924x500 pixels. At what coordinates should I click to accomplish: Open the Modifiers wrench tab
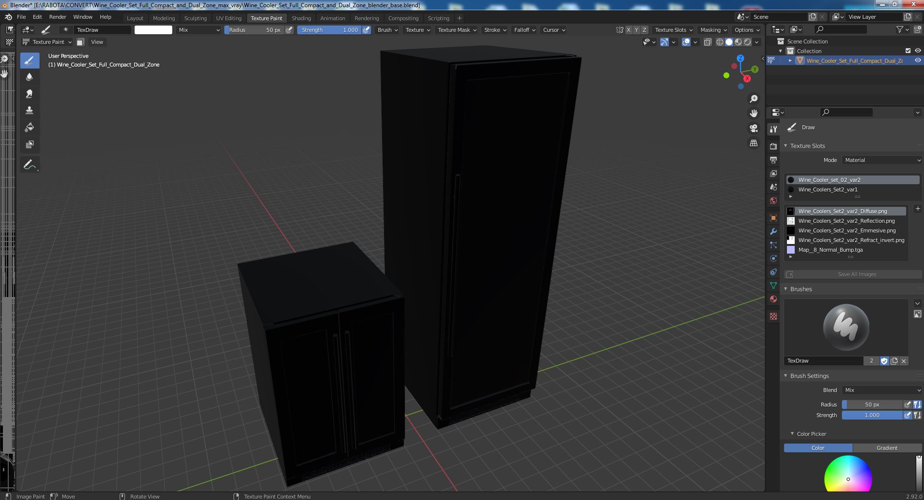pyautogui.click(x=773, y=231)
